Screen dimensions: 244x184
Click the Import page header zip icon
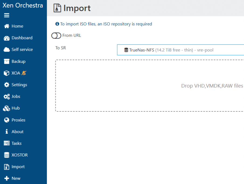click(x=57, y=8)
